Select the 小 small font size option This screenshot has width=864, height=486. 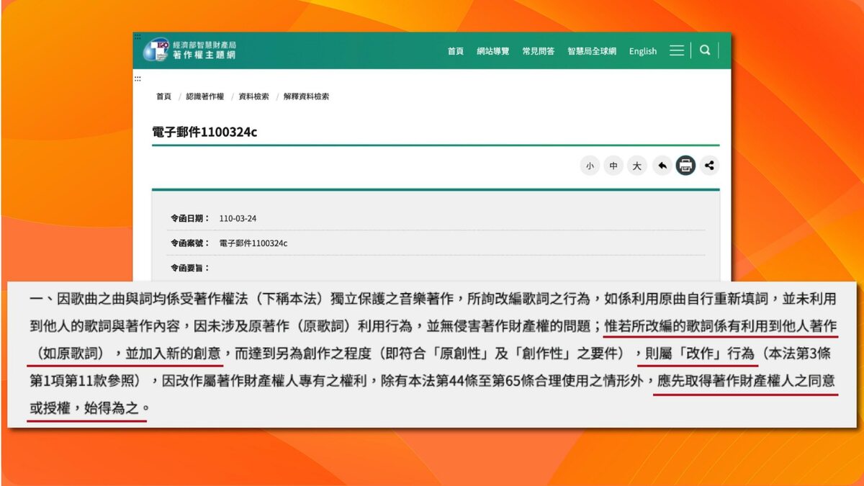click(x=590, y=165)
